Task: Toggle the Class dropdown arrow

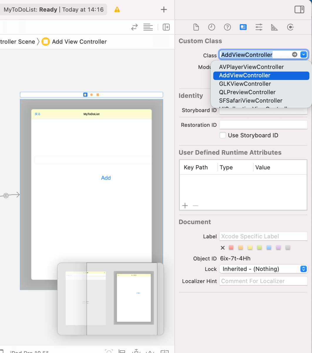Action: [x=304, y=55]
